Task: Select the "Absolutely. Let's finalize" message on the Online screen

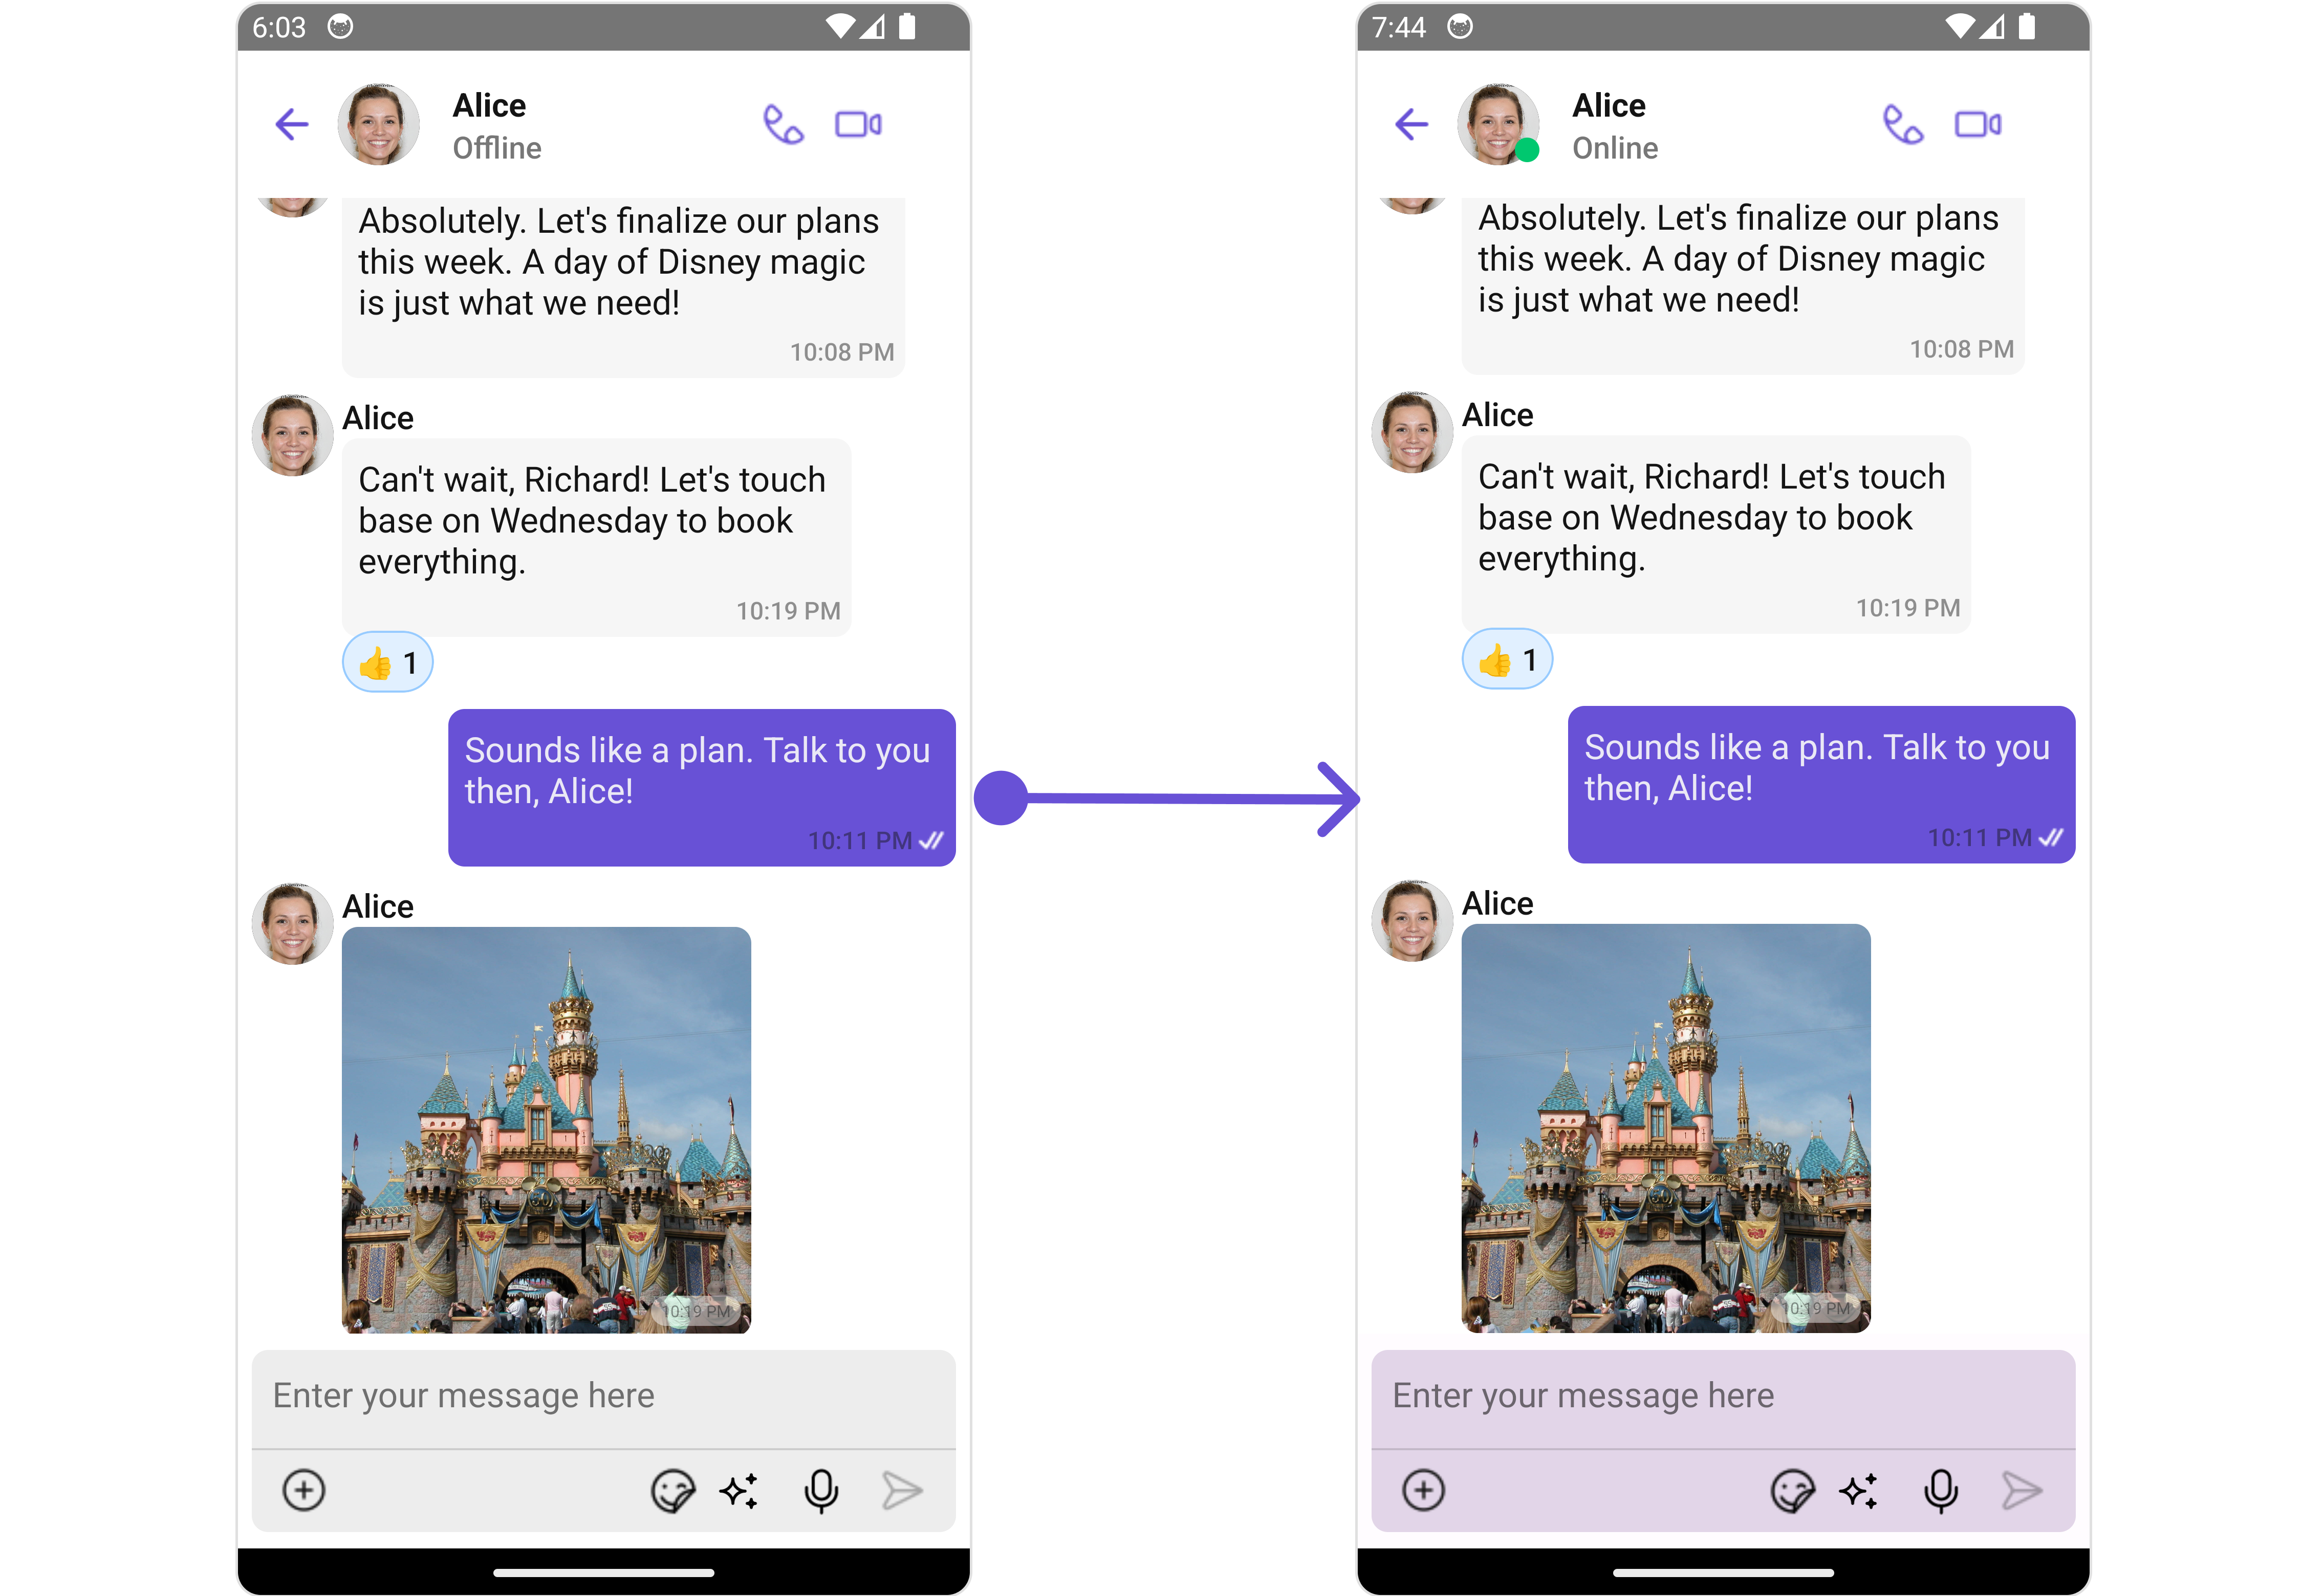Action: [1743, 285]
